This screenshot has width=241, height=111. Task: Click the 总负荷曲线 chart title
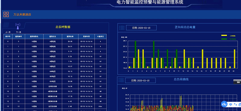click(x=181, y=79)
